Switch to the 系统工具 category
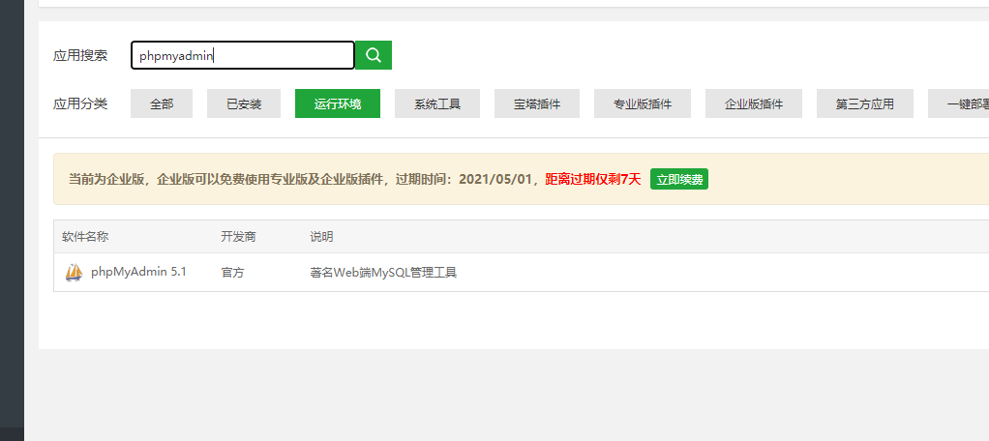Image resolution: width=989 pixels, height=441 pixels. coord(437,103)
